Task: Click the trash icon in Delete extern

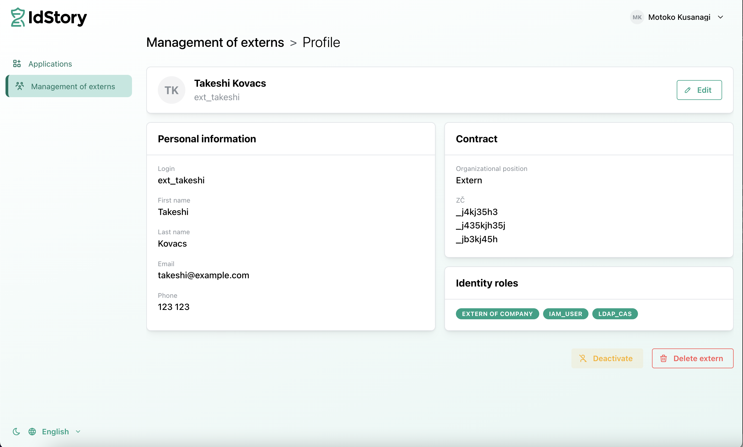Action: (664, 358)
